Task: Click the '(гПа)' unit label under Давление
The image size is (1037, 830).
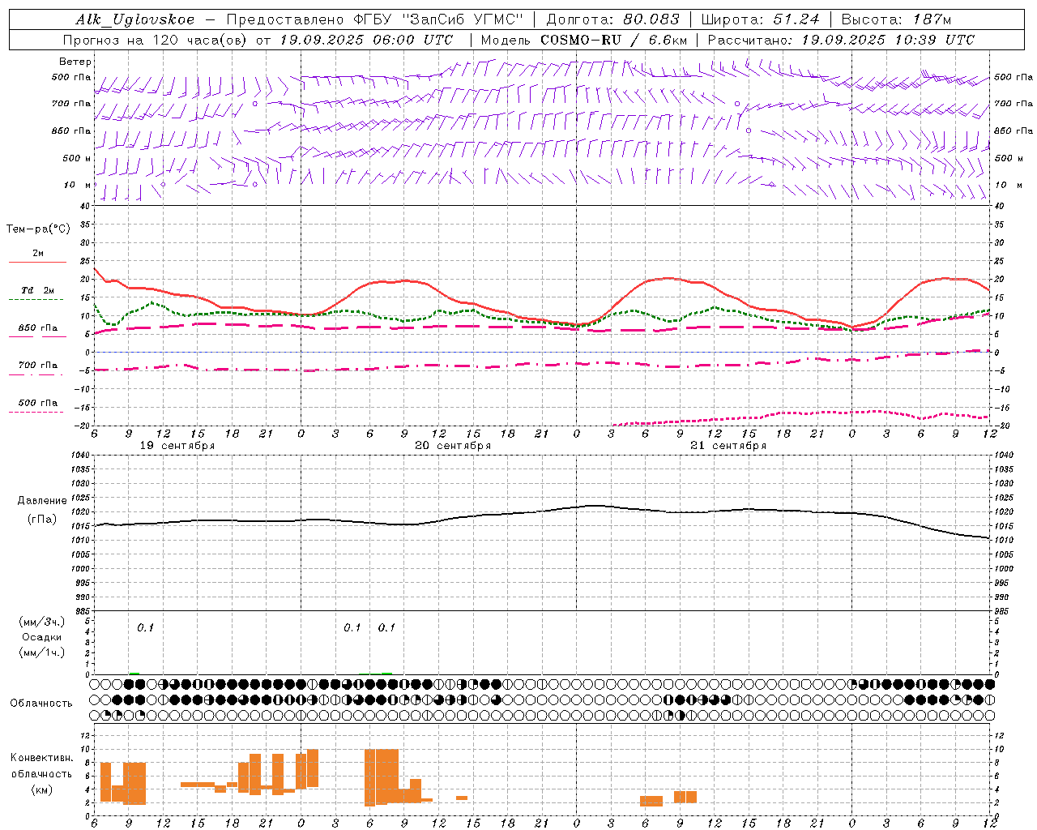Action: (x=41, y=520)
